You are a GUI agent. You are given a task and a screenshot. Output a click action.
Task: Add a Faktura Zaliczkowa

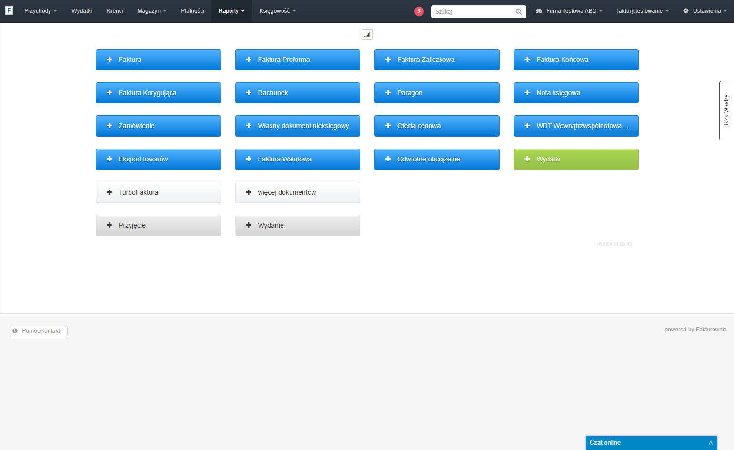437,60
